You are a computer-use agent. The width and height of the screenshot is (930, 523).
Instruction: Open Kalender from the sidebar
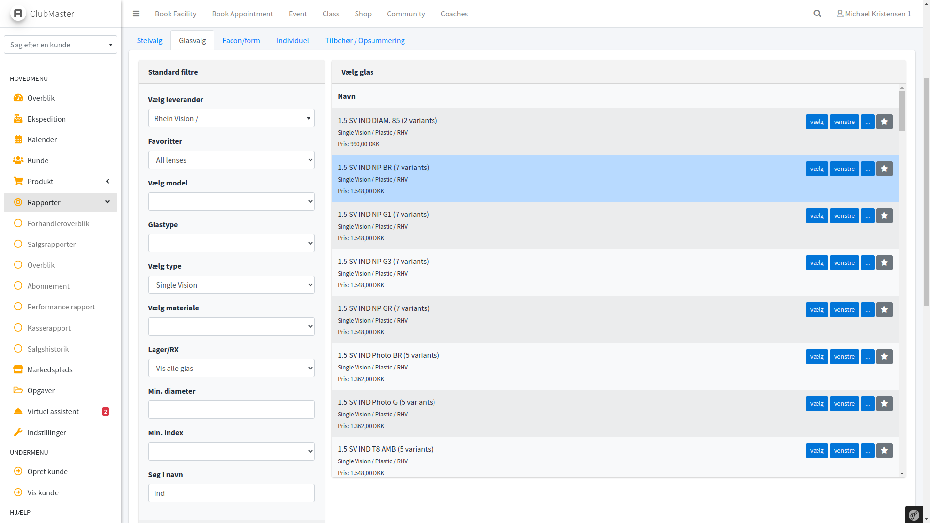pos(42,139)
